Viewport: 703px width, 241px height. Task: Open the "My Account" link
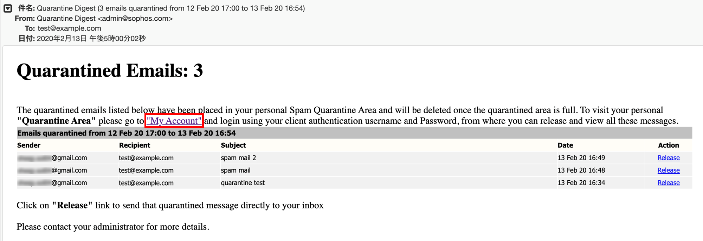(x=174, y=121)
